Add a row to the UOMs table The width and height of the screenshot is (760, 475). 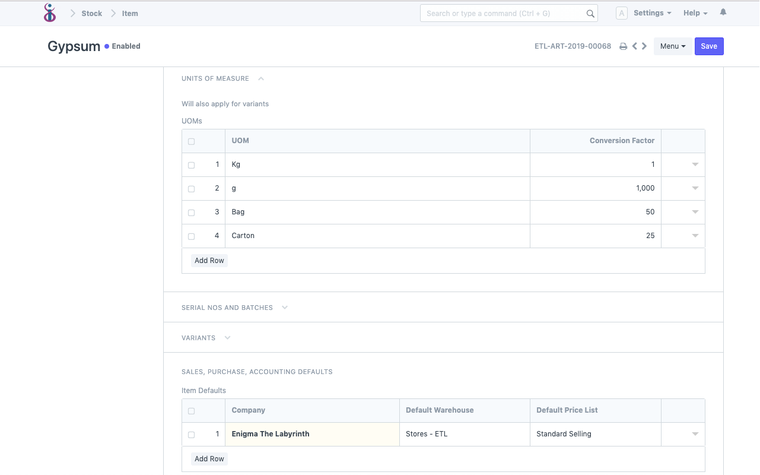click(x=209, y=260)
